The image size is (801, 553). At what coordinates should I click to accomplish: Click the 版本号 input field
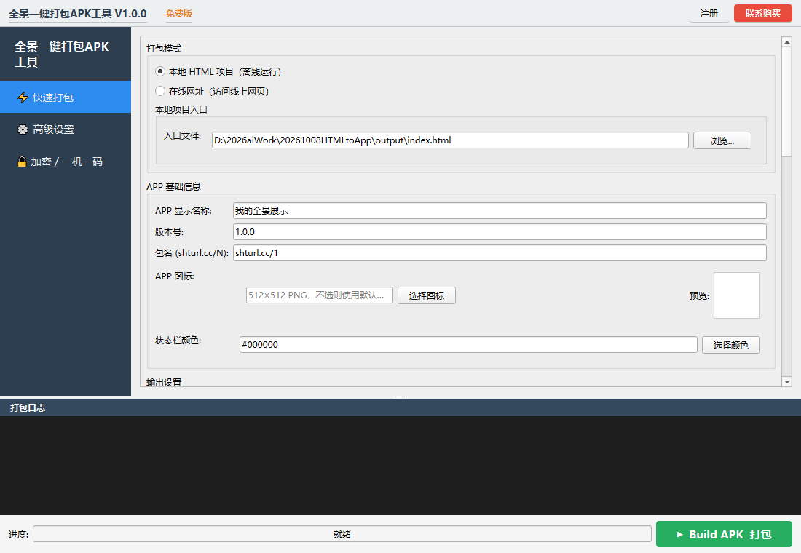[x=500, y=232]
